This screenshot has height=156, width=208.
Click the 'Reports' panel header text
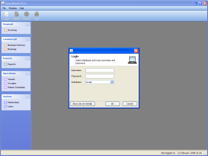pyautogui.click(x=7, y=58)
